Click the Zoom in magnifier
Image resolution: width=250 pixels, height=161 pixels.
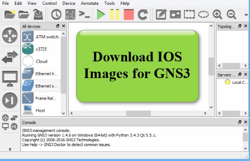click(217, 14)
